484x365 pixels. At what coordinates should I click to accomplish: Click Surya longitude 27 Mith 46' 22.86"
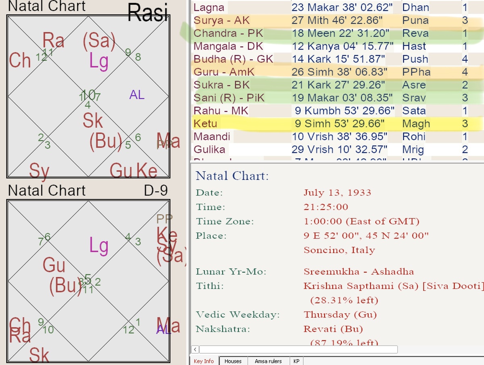[336, 20]
